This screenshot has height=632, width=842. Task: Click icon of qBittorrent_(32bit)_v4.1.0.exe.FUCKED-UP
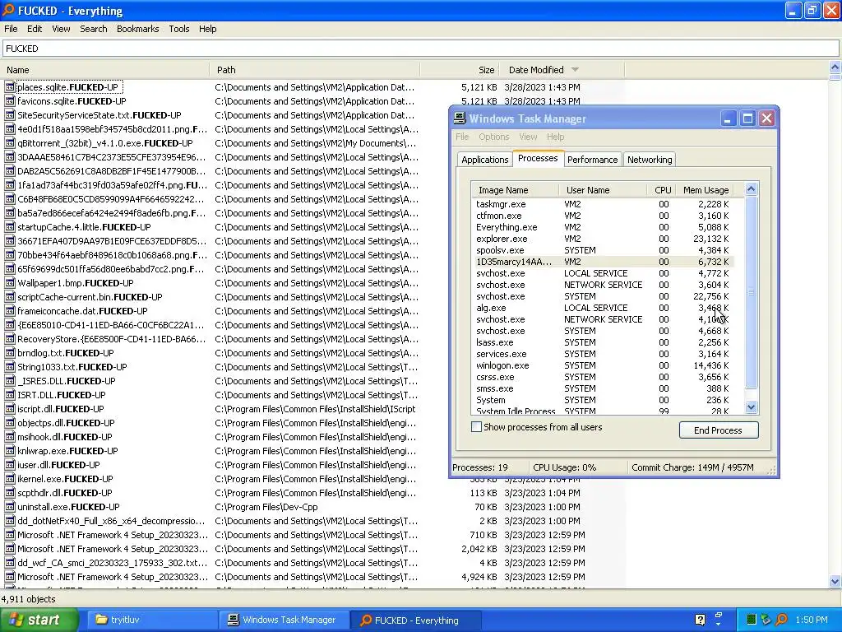pos(10,143)
